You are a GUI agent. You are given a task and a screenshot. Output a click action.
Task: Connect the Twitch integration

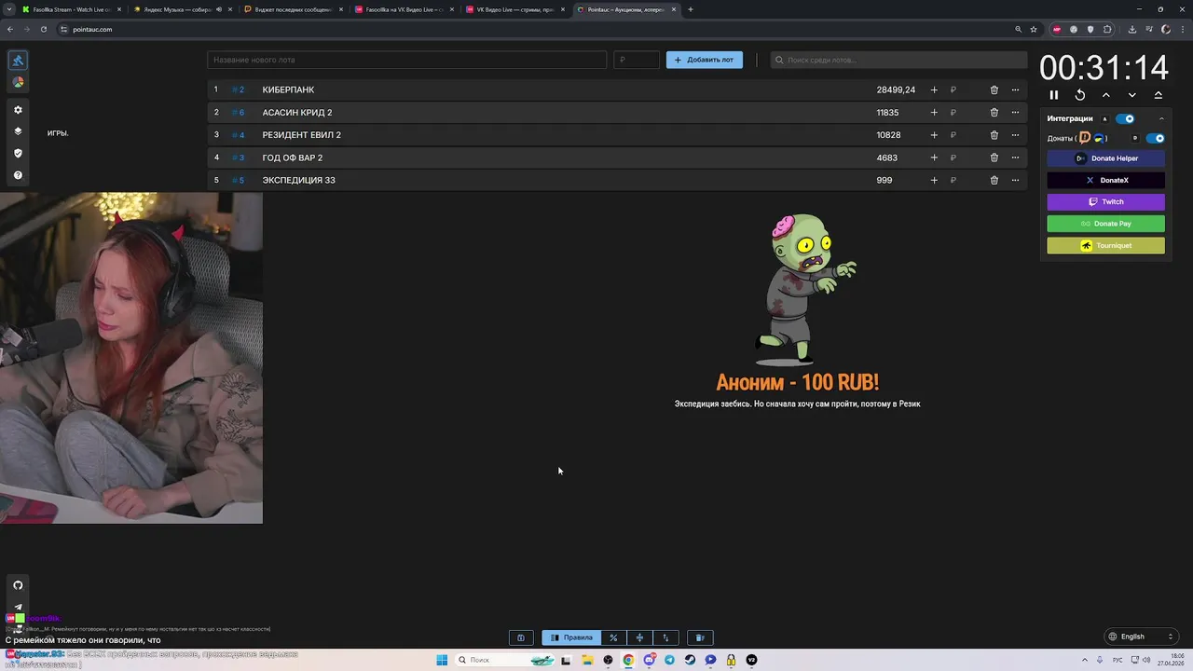[x=1105, y=201]
